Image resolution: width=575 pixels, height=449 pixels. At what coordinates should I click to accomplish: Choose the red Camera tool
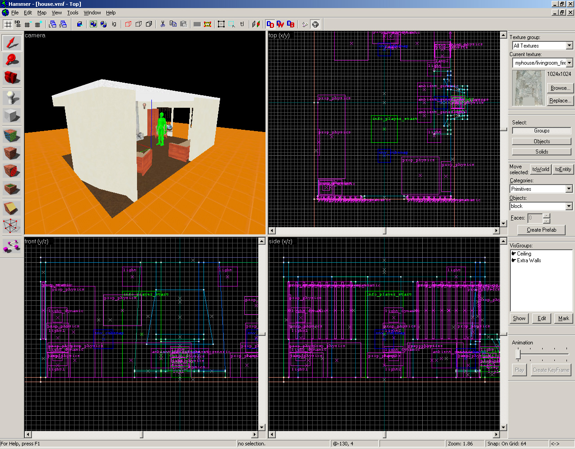pyautogui.click(x=12, y=77)
